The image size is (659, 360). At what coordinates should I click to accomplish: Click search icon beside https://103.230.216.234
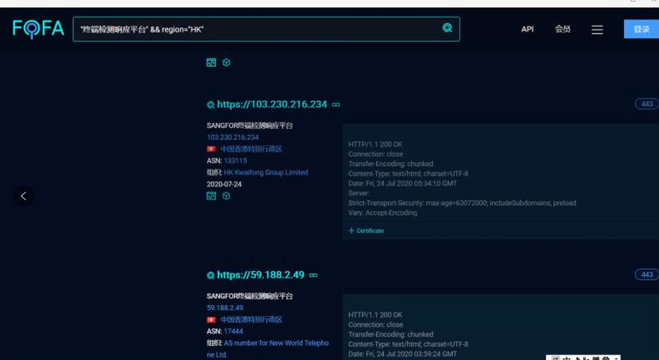click(211, 105)
